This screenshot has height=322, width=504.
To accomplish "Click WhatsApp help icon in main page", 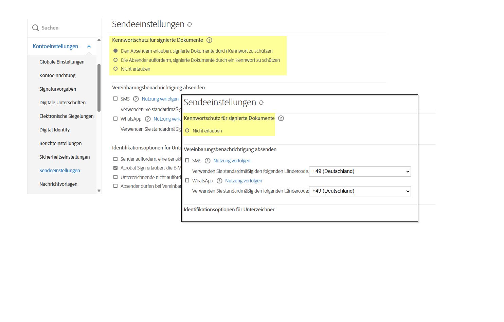I will click(x=148, y=119).
